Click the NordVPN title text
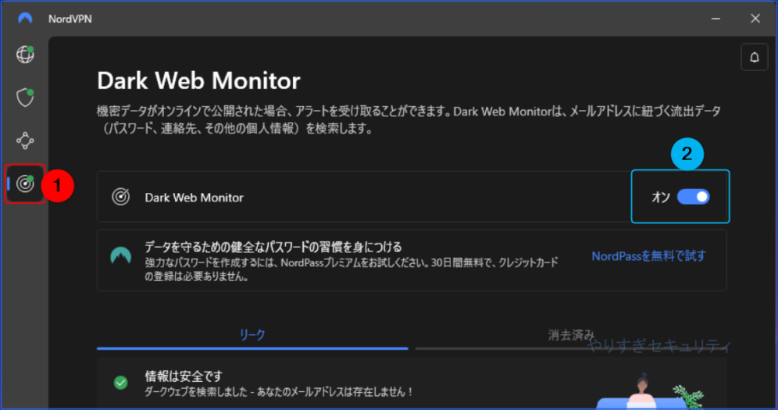Viewport: 778px width, 410px height. tap(70, 19)
